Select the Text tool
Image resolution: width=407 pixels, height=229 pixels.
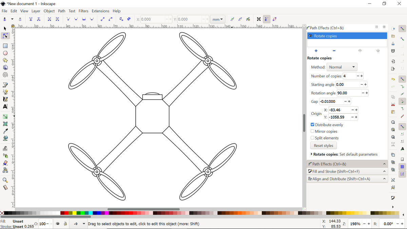(5, 107)
